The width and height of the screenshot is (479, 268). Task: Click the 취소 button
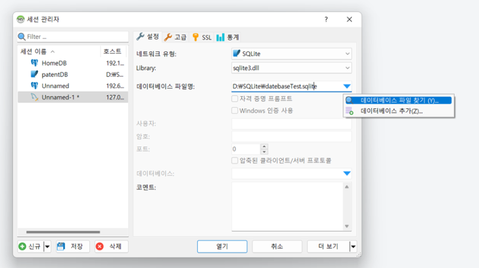click(277, 246)
